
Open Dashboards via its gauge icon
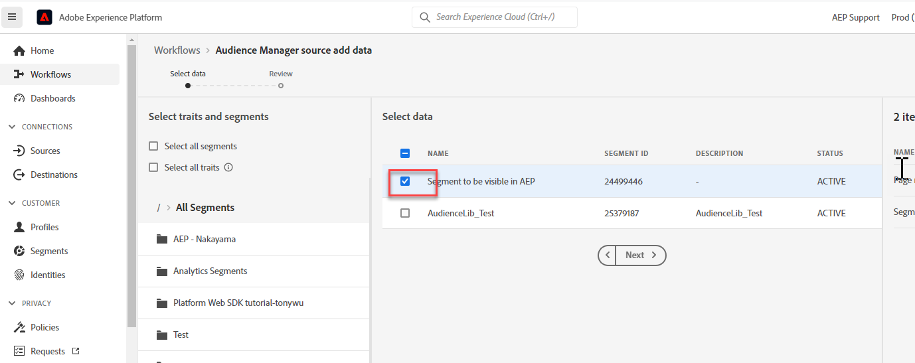19,98
